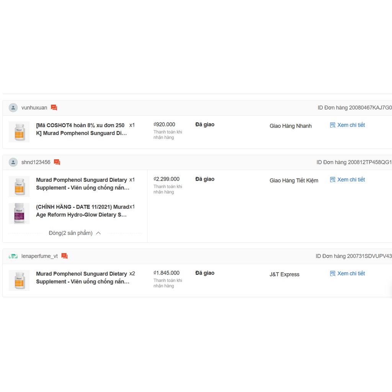Open the lenaperfume_vt buyer username
The width and height of the screenshot is (392, 392).
tap(39, 256)
